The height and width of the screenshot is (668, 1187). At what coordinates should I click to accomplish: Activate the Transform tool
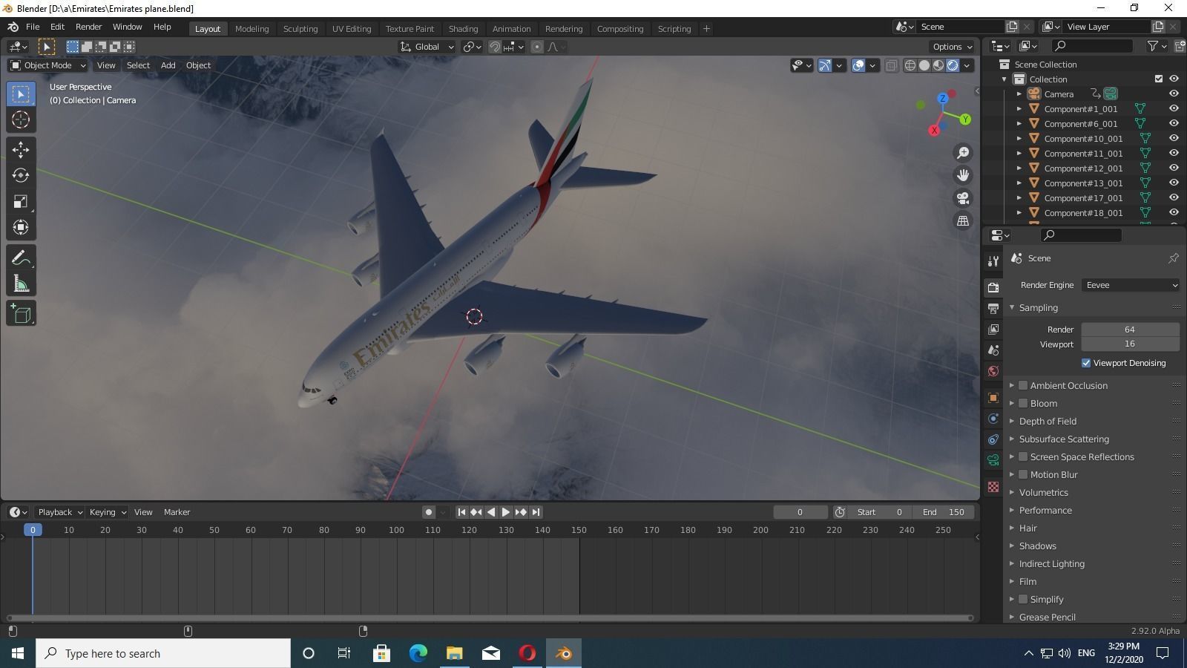point(21,227)
